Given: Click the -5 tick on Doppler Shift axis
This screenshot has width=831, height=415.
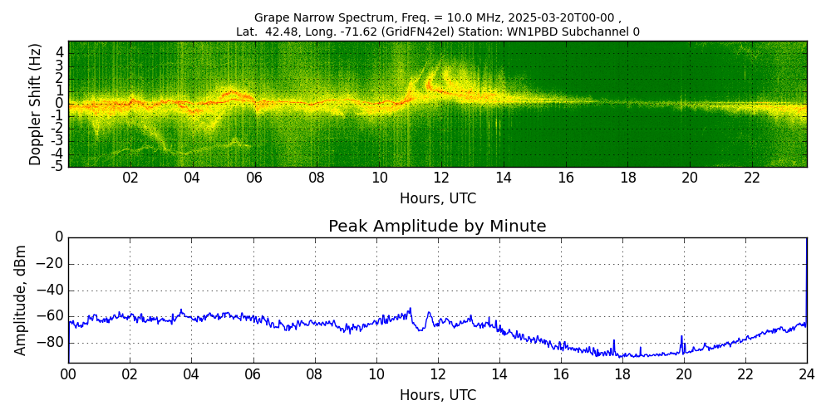Looking at the screenshot, I should (58, 166).
